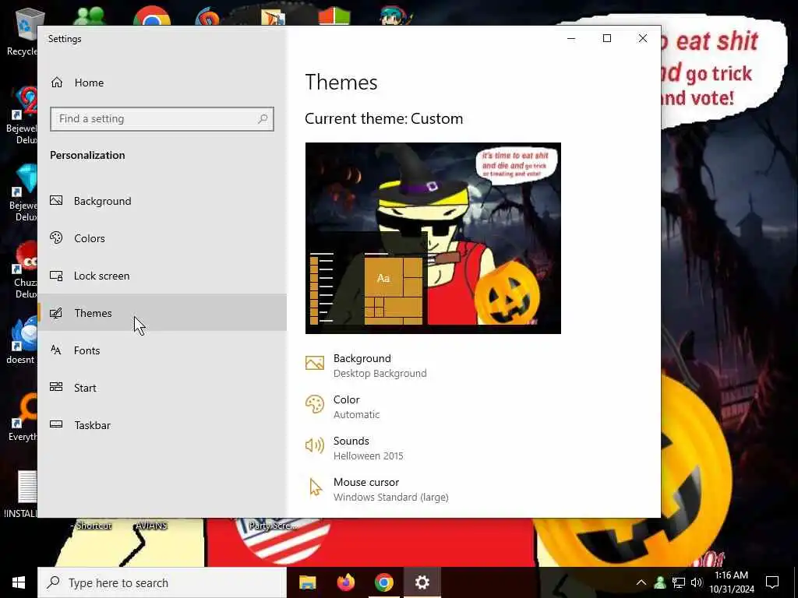Click the Fonts AA icon in sidebar

click(56, 350)
